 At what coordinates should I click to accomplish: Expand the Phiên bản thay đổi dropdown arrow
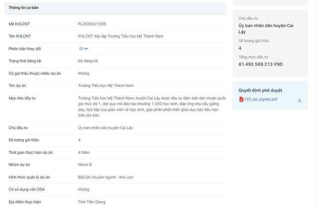86,48
